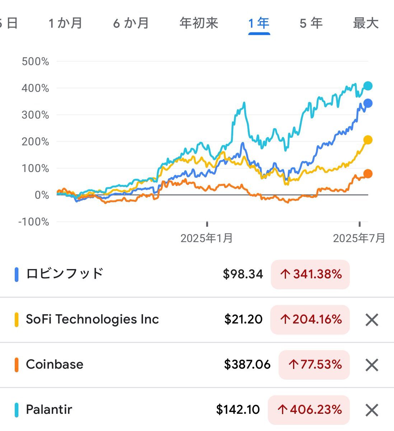Switch chart to 最大 range
394x431 pixels.
pos(366,23)
